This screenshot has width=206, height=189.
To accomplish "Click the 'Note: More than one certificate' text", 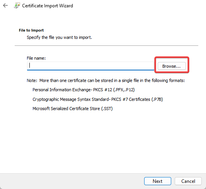I will tap(106, 80).
